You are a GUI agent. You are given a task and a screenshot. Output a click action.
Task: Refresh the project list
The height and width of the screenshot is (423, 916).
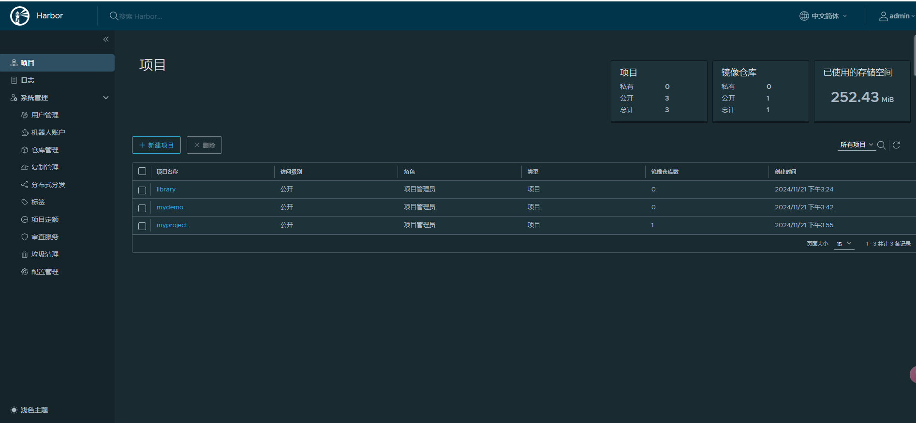click(x=896, y=145)
